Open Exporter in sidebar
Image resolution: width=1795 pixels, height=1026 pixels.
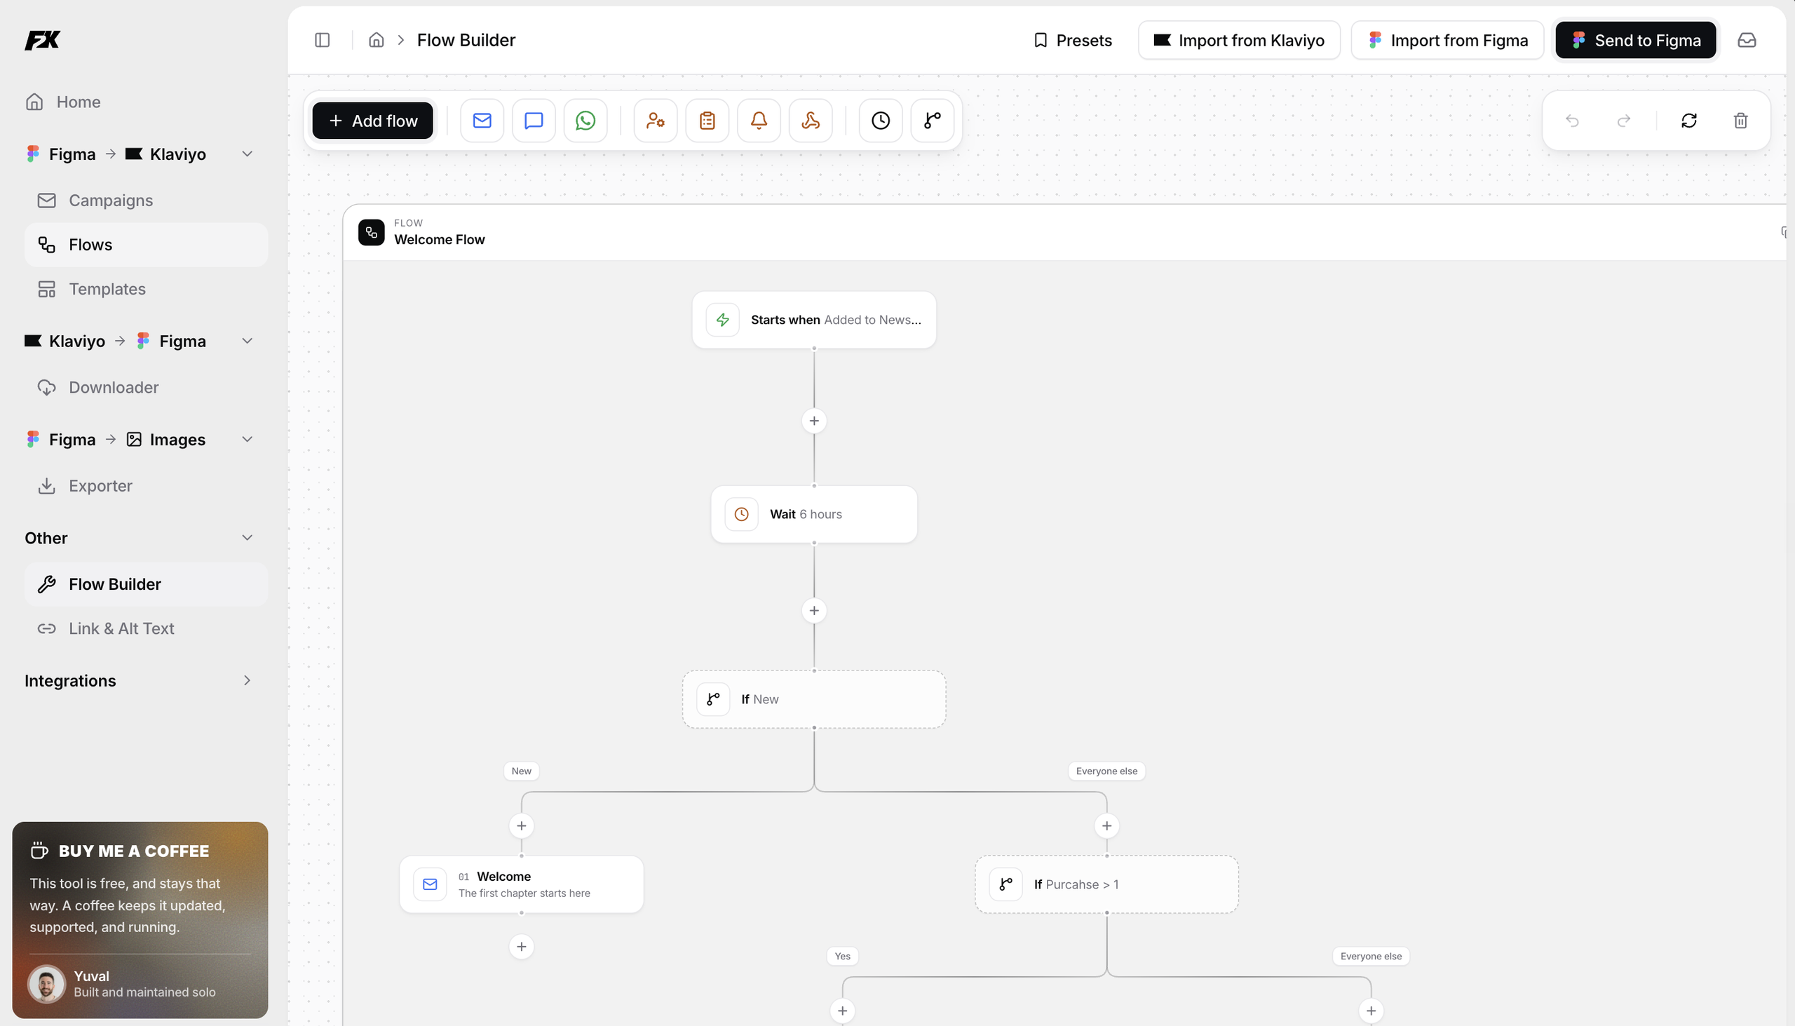pos(147,485)
